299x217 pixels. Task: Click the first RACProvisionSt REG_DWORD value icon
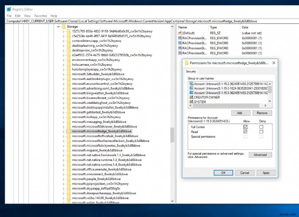pyautogui.click(x=180, y=38)
